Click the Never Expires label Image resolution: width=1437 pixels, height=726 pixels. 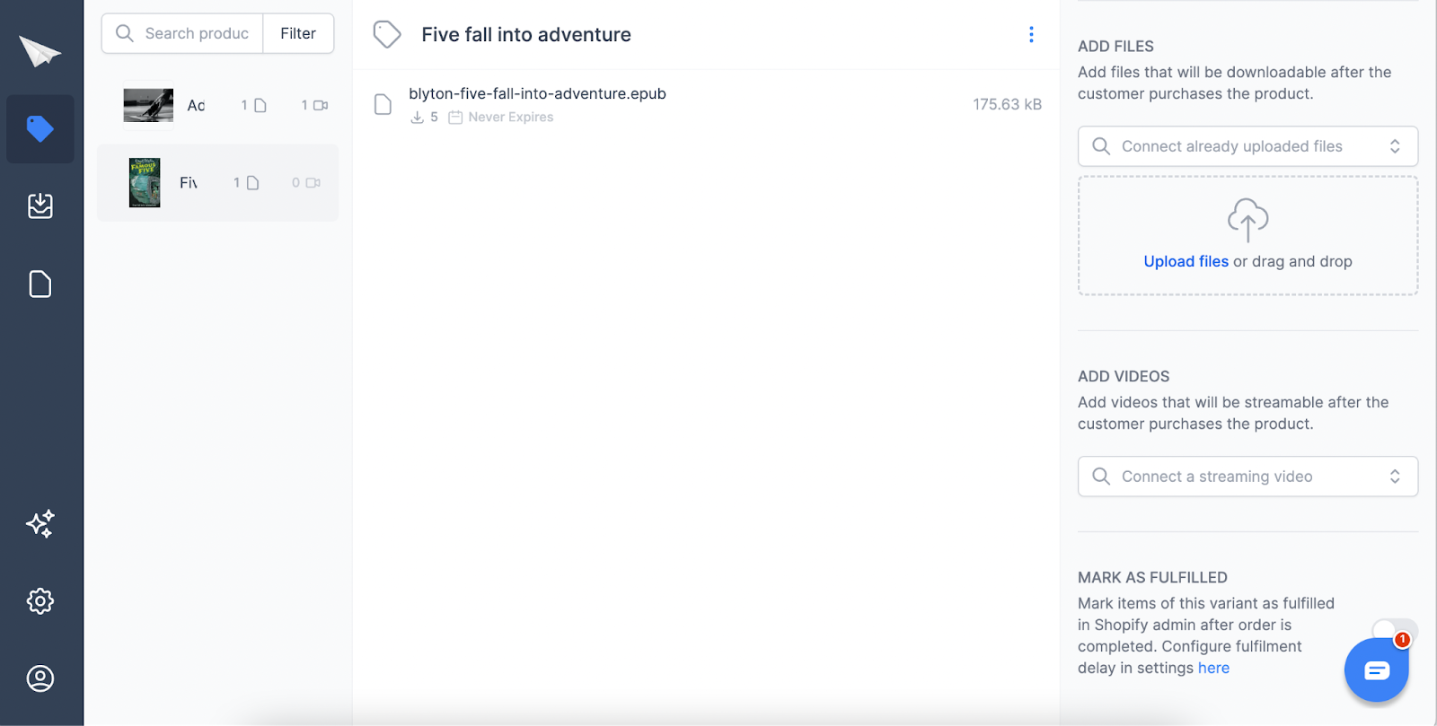pos(510,118)
